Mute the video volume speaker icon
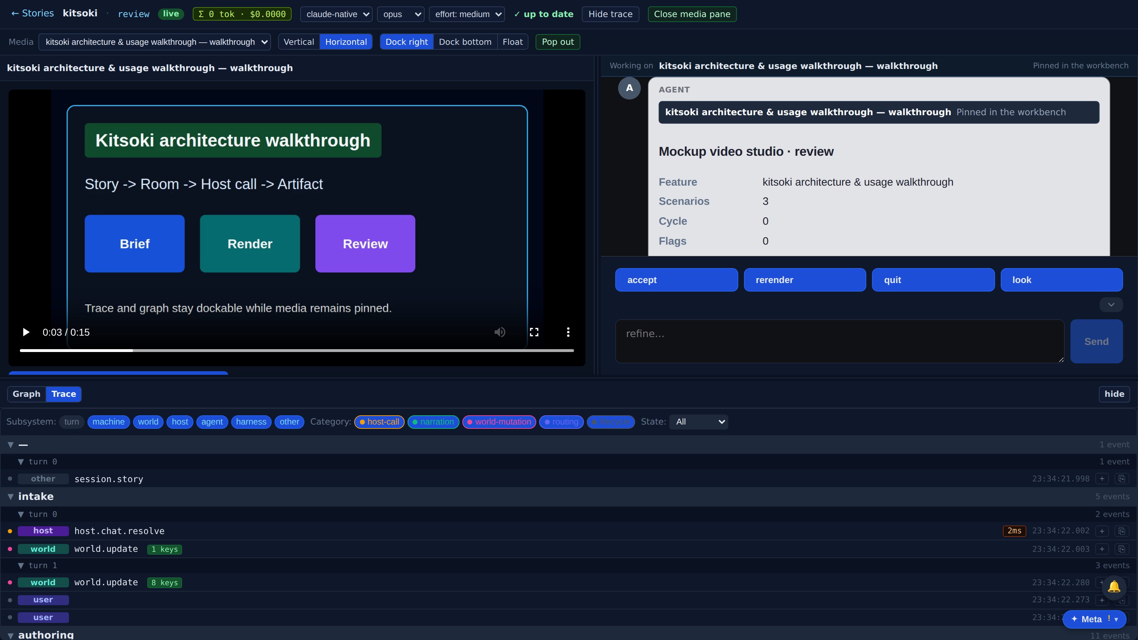Image resolution: width=1138 pixels, height=640 pixels. pyautogui.click(x=500, y=332)
